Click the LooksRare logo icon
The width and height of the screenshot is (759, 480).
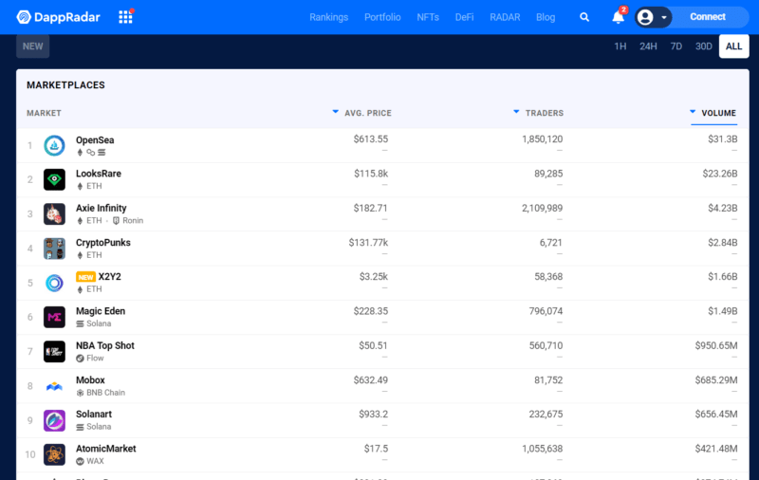click(x=54, y=179)
